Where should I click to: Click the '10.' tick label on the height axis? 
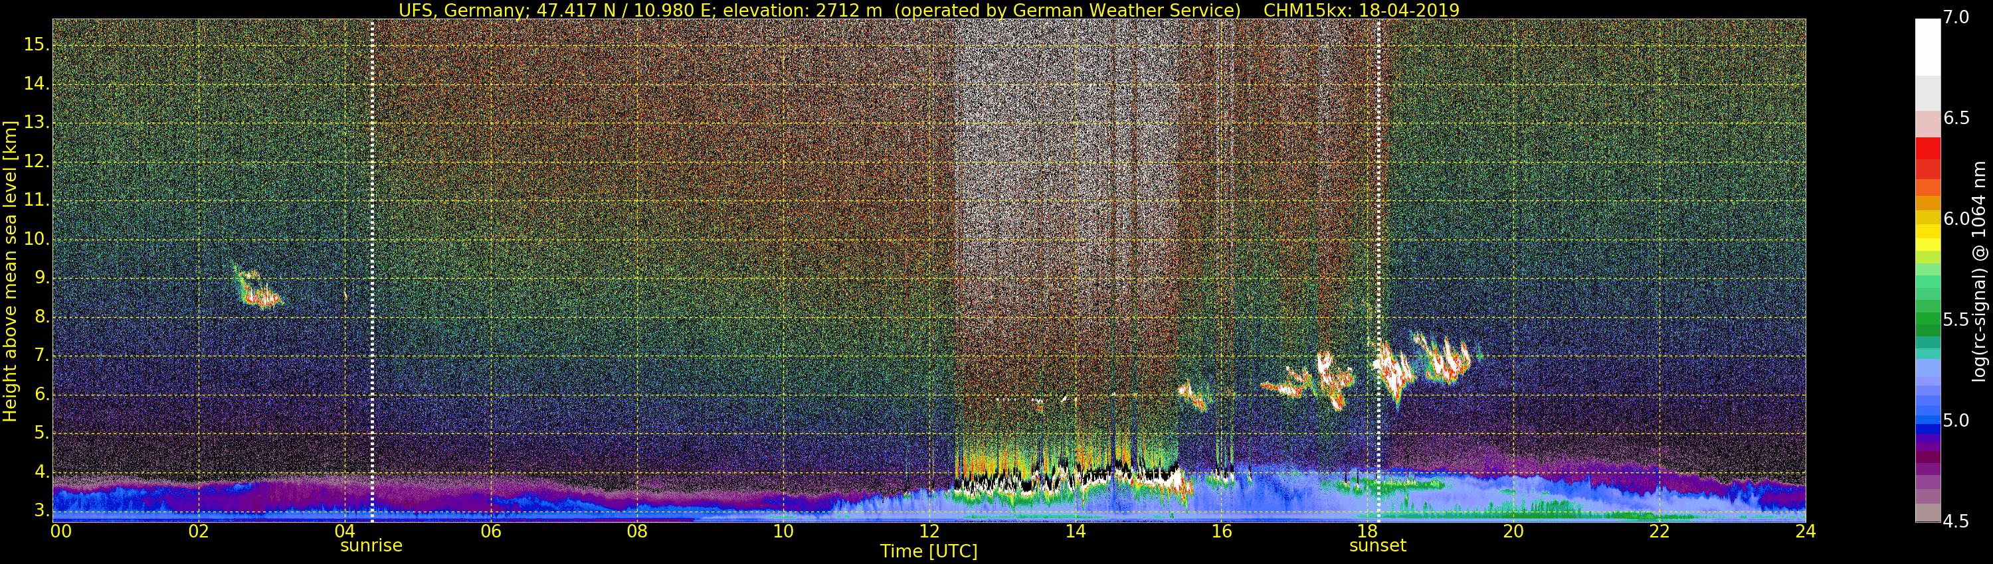click(36, 239)
